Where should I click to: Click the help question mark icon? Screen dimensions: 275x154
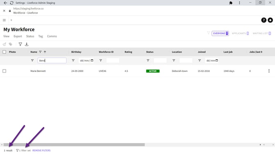[x=264, y=20]
